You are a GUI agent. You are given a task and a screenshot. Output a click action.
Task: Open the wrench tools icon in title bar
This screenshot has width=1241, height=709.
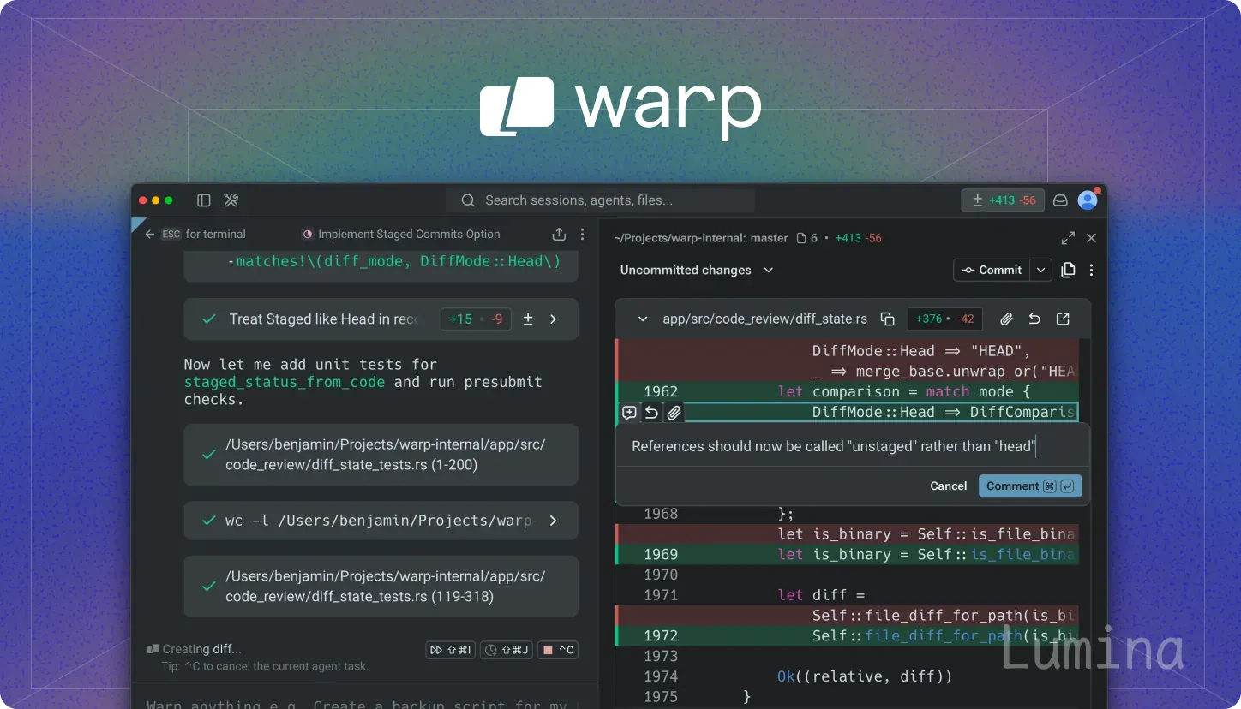pyautogui.click(x=231, y=200)
